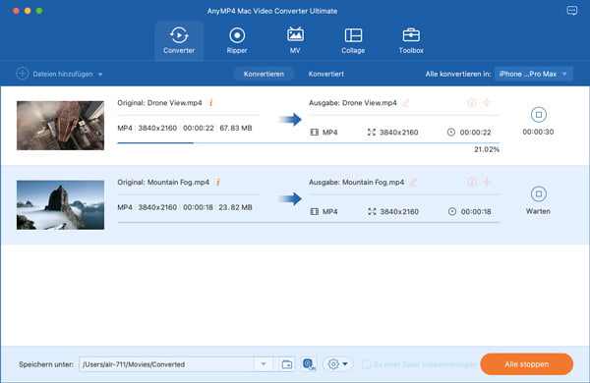Click the 23.82 MB file size
Image resolution: width=590 pixels, height=383 pixels.
tap(236, 207)
